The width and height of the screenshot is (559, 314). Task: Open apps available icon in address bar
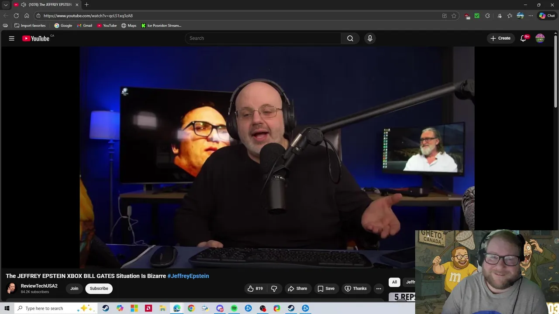click(x=445, y=16)
